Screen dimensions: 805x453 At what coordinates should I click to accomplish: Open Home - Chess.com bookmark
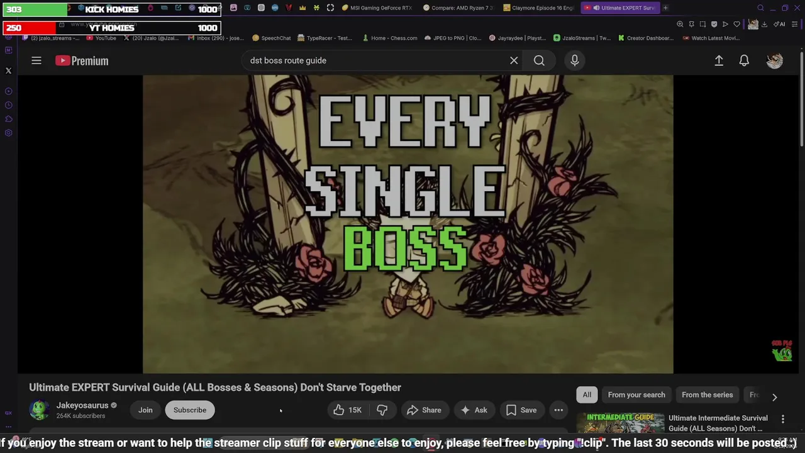point(389,38)
